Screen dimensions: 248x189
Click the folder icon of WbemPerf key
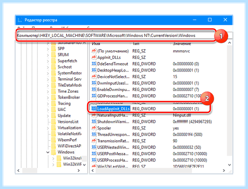pyautogui.click(x=53, y=140)
